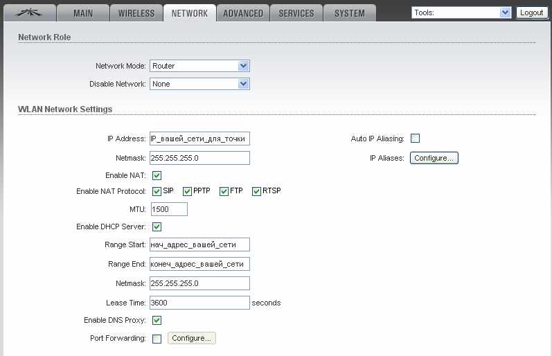Click the Lease Time input field
The width and height of the screenshot is (552, 356).
pos(199,303)
